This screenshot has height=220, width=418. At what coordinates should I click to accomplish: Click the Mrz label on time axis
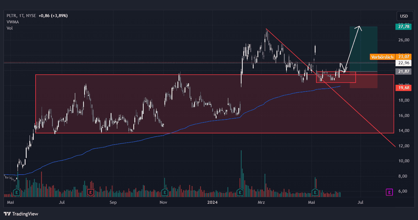(x=261, y=203)
